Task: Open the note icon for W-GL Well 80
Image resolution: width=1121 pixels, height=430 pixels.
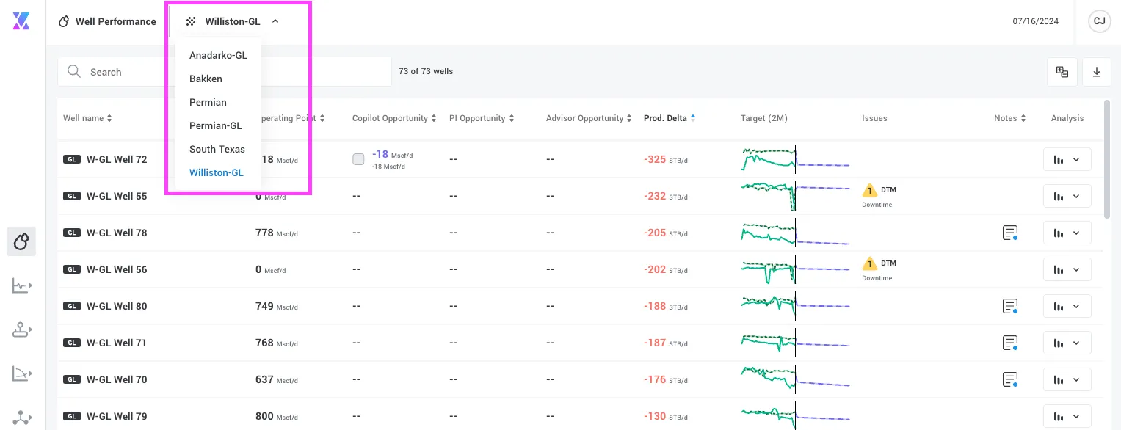Action: click(1010, 307)
